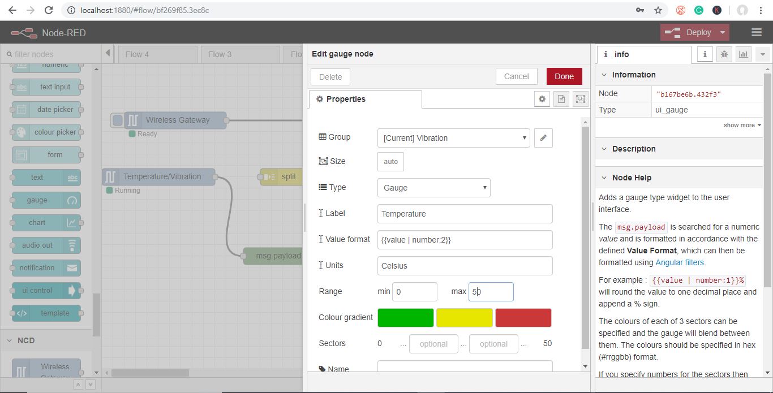Image resolution: width=773 pixels, height=393 pixels.
Task: Open the dashboard chart icon tab
Action: click(x=743, y=54)
